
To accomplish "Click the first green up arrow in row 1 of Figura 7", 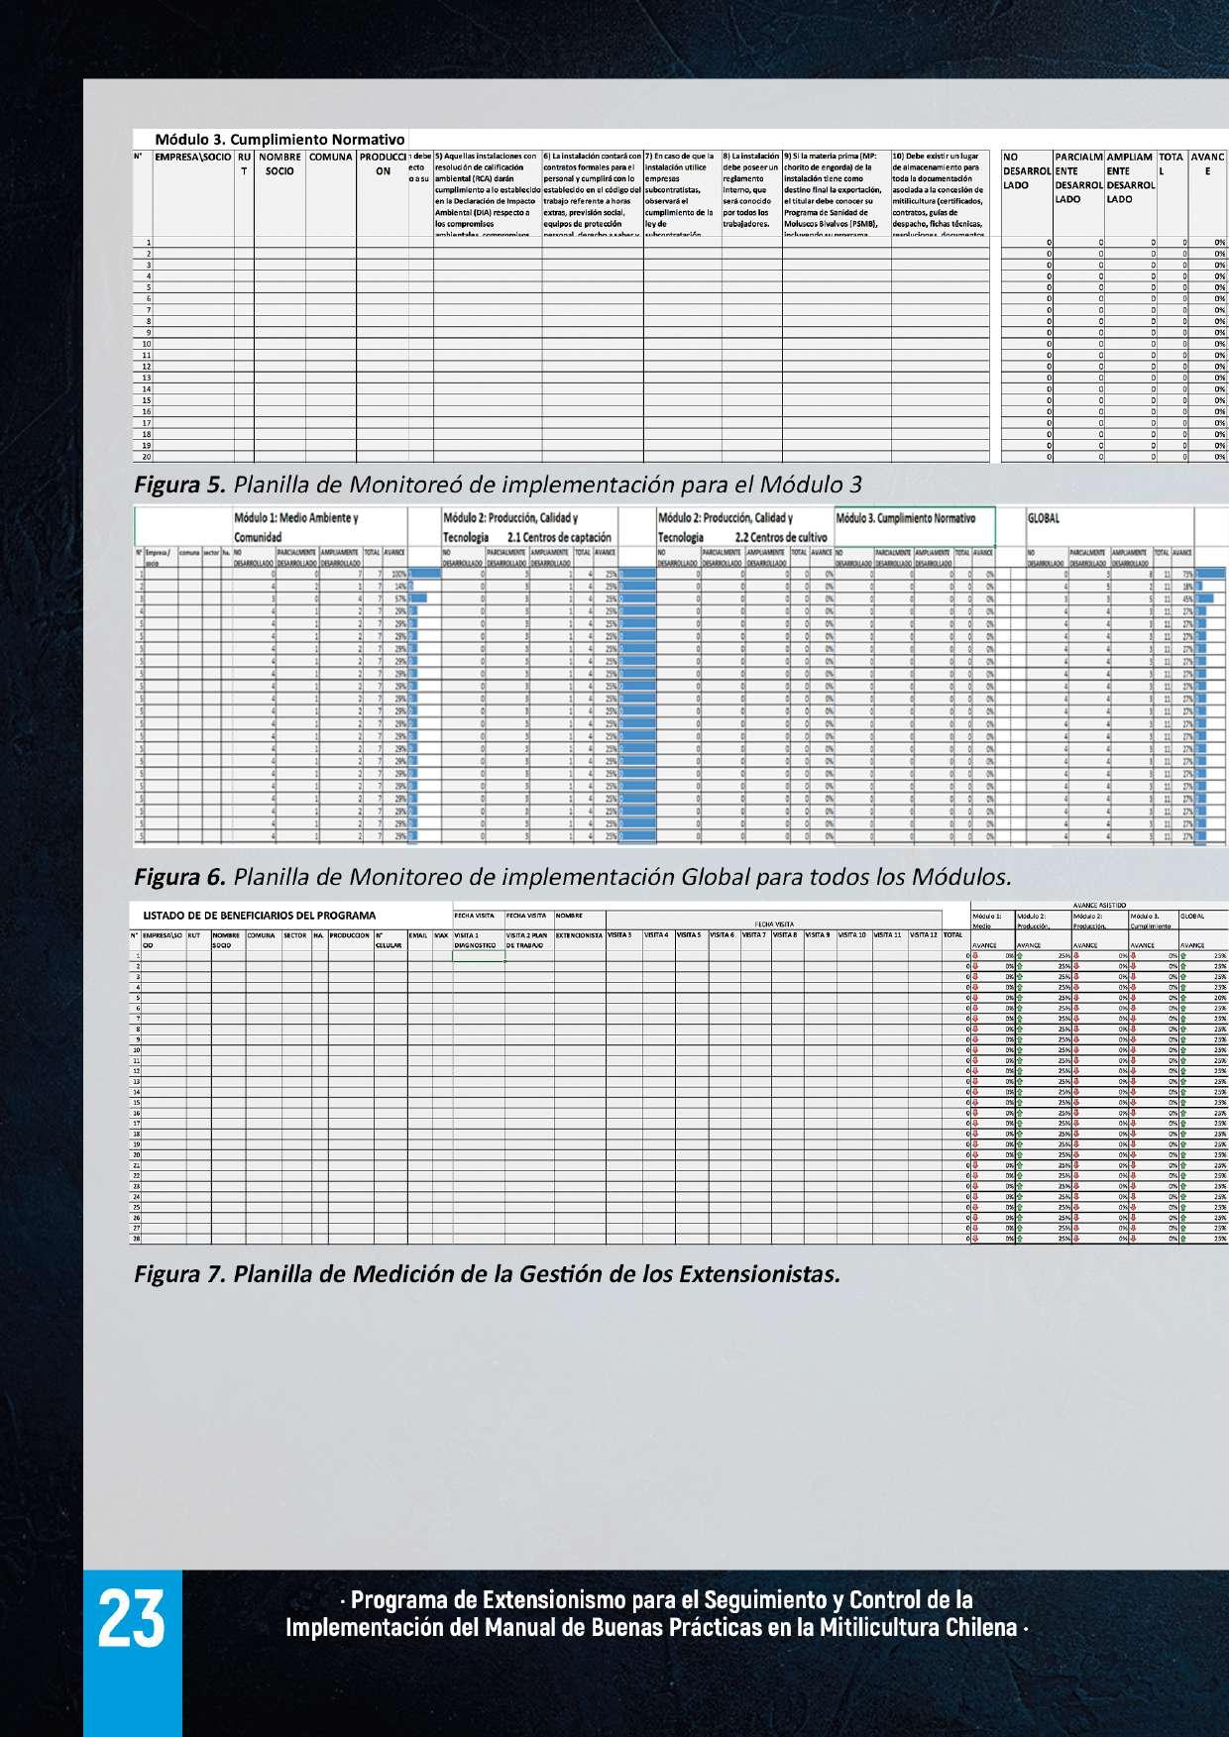I will coord(1020,956).
